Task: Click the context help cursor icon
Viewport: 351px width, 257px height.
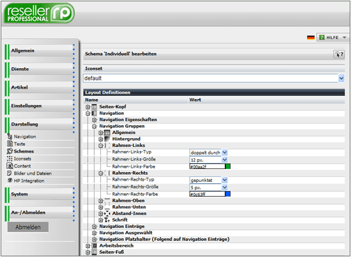Action: click(339, 54)
